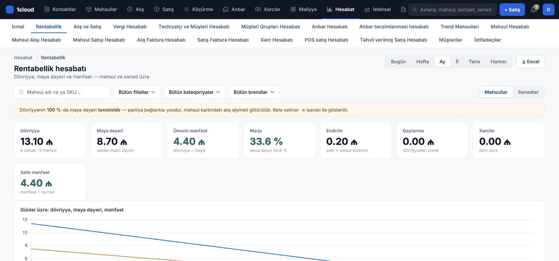Viewport: 559px width, 261px height.
Task: Click the cut-off icon after İstehsal
Action: 403,9
